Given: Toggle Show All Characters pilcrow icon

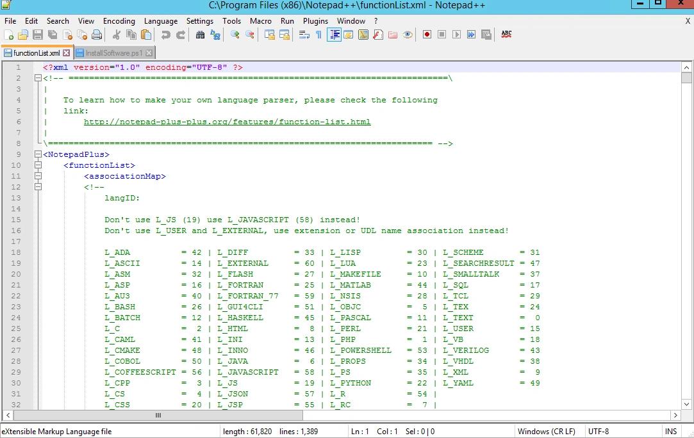Looking at the screenshot, I should click(318, 35).
